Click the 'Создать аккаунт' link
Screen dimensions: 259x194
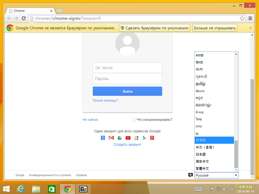[127, 145]
